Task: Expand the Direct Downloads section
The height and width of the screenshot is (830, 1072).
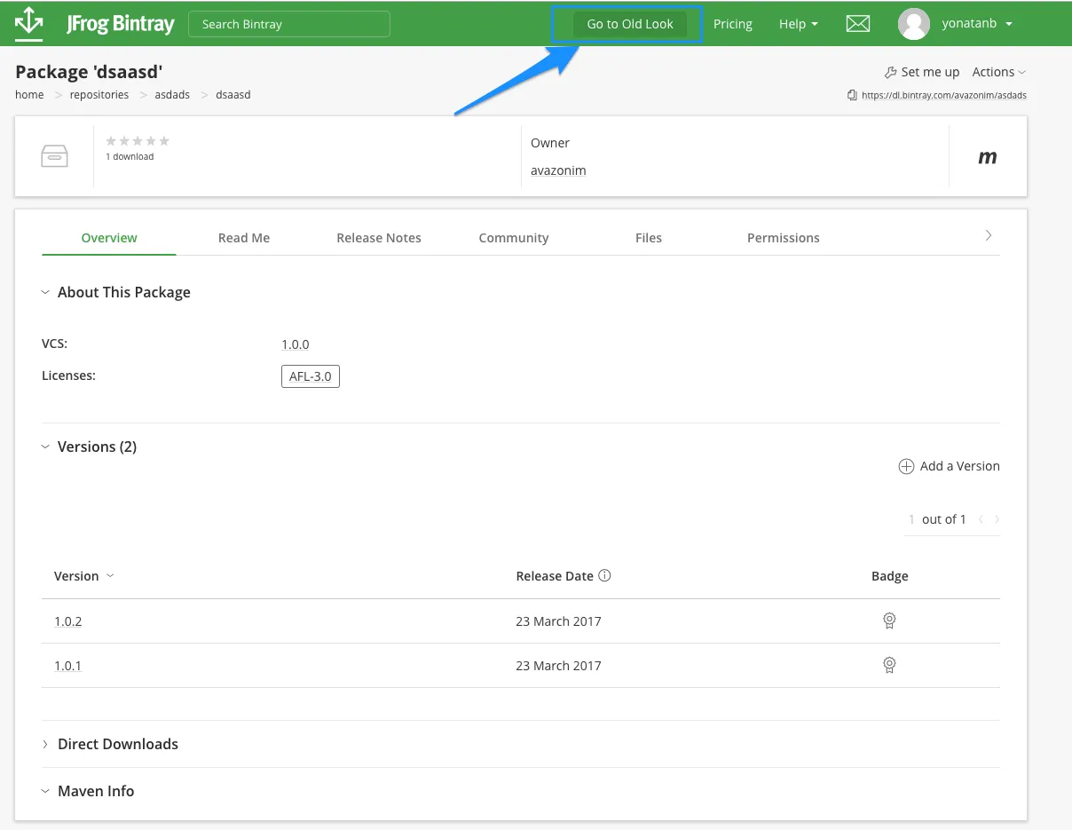Action: [x=45, y=744]
